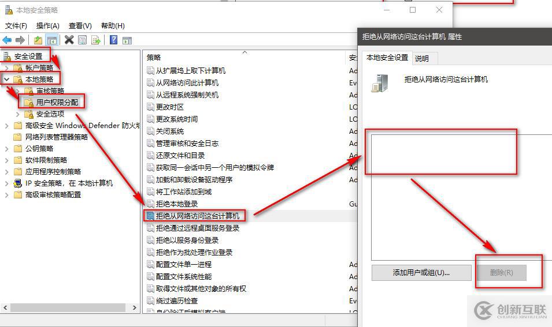Switch to the 本地安全设置 tab

pos(387,58)
